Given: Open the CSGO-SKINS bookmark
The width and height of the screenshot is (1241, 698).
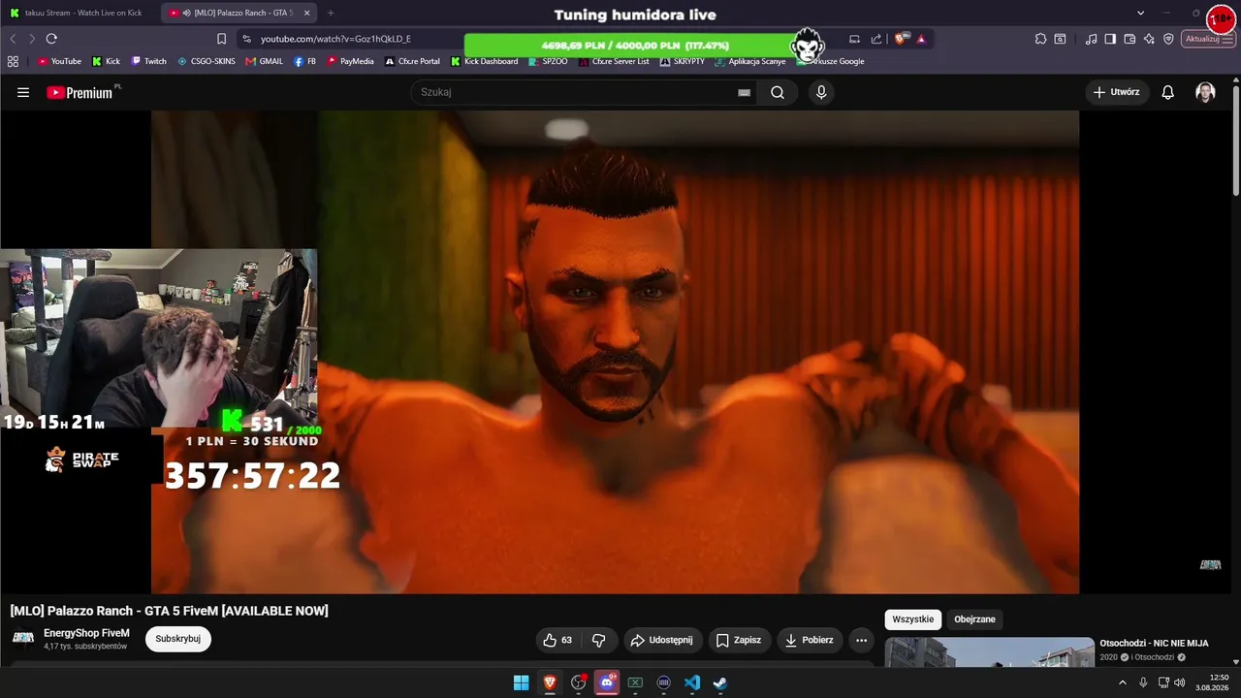Looking at the screenshot, I should tap(206, 61).
